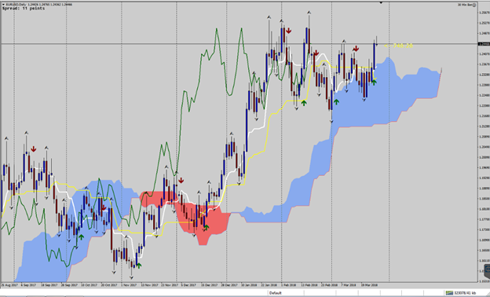This screenshot has height=297, width=490.
Task: Click the green up arrow near 15 Dec 2017
Action: point(207,227)
